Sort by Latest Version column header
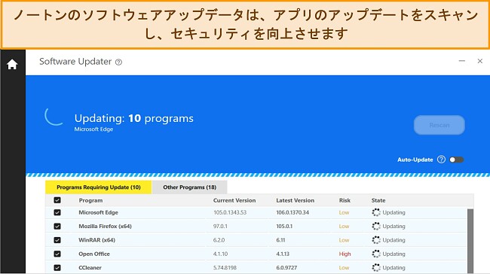490x274 pixels. click(x=295, y=200)
